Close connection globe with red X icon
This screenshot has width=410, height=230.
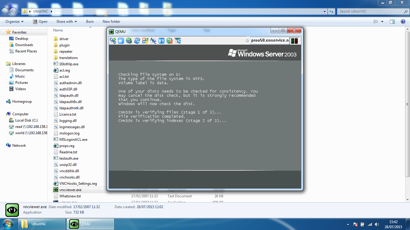(170, 40)
